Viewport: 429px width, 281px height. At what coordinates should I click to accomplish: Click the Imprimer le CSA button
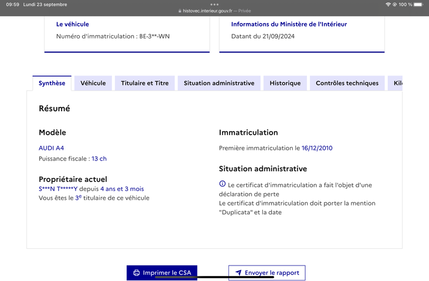click(x=162, y=272)
